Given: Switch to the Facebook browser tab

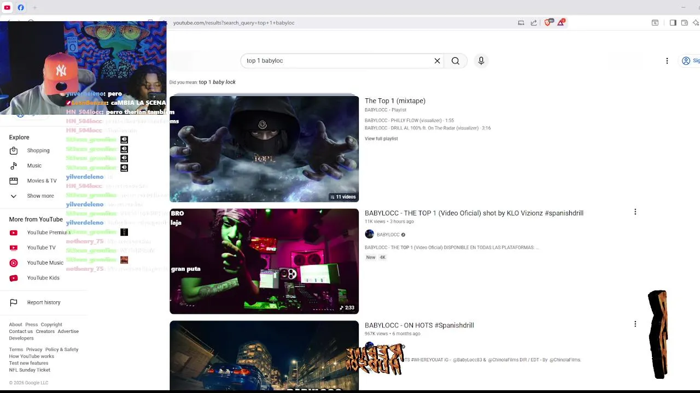Looking at the screenshot, I should (21, 8).
